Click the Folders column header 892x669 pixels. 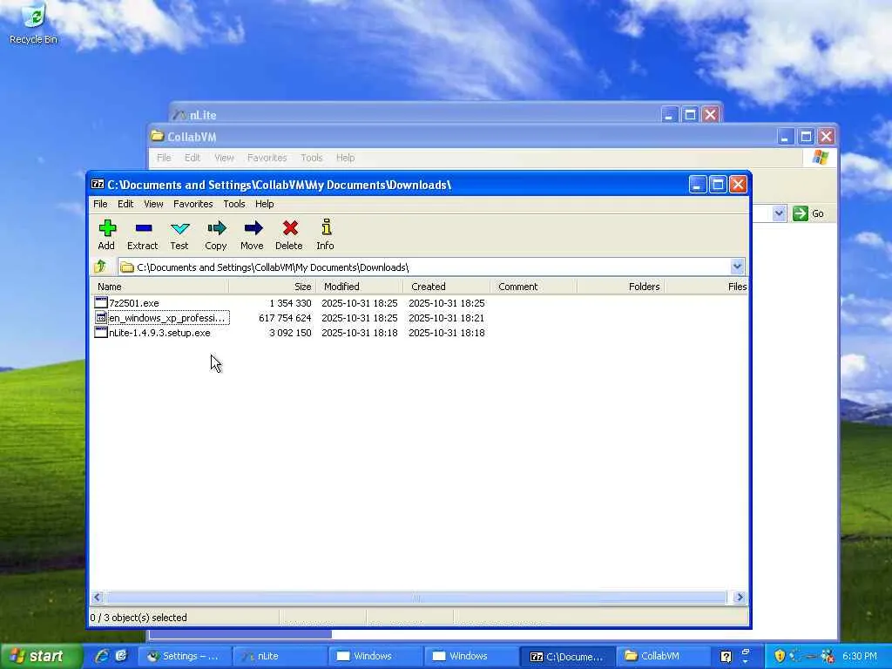tap(620, 286)
